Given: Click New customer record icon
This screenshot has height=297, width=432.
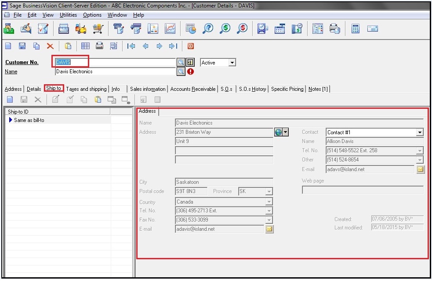Looking at the screenshot, I should [x=8, y=46].
